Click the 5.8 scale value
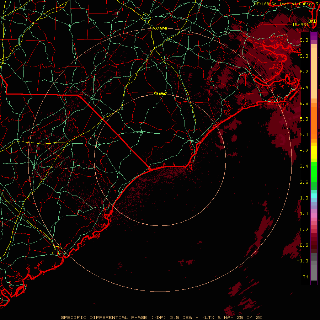The width and height of the screenshot is (320, 320). [x=304, y=119]
